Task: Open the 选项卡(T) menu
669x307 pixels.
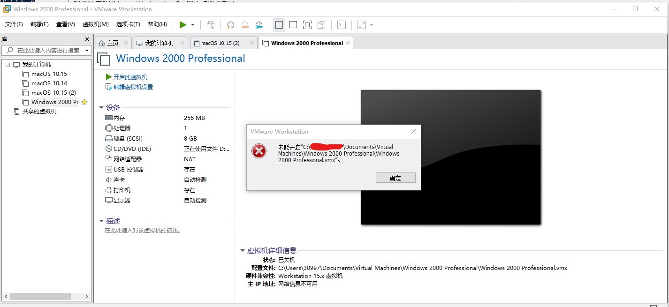Action: (128, 24)
